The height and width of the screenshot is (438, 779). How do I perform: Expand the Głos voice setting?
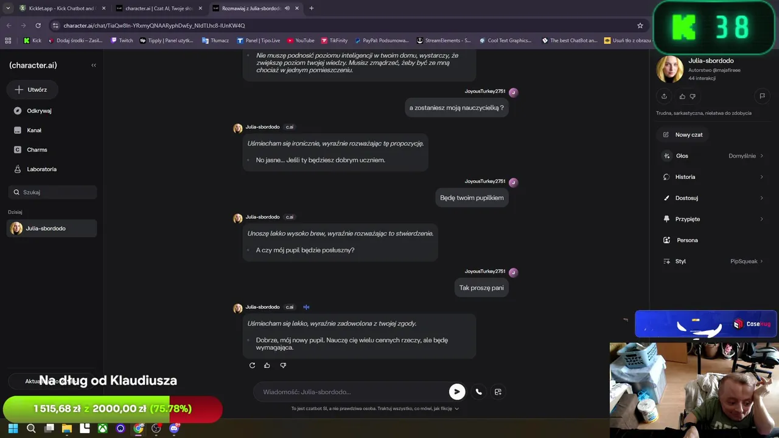coord(713,156)
